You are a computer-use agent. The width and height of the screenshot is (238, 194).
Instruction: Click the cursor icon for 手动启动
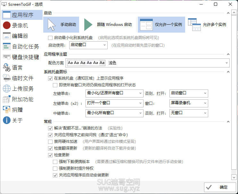tap(51, 25)
